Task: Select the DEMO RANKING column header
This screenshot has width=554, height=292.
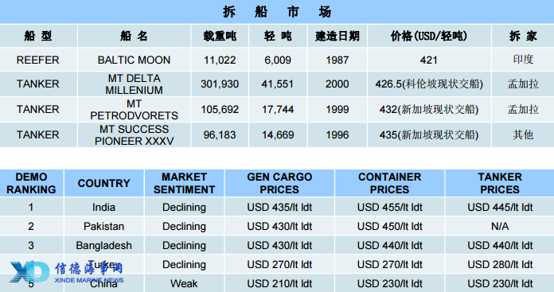Action: pyautogui.click(x=32, y=183)
